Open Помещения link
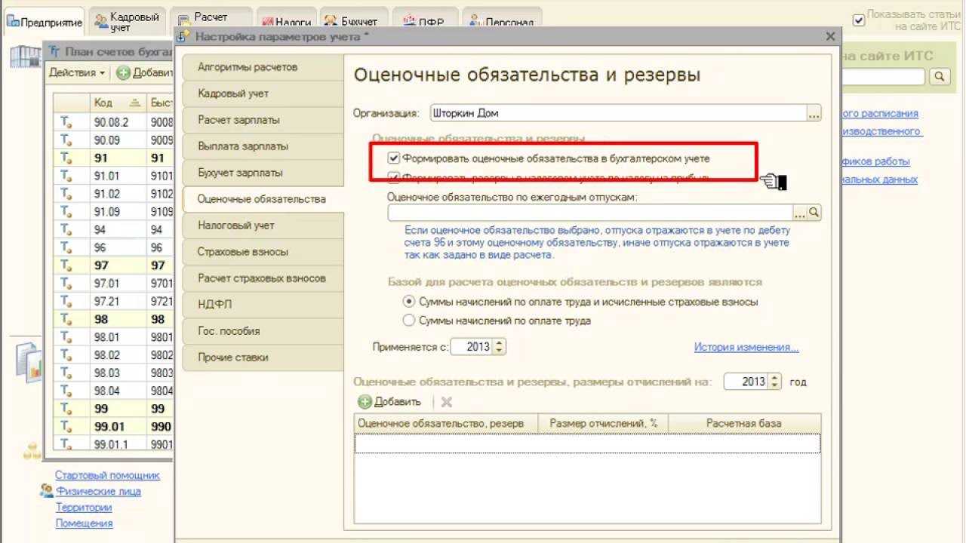This screenshot has height=543, width=966. pos(84,523)
